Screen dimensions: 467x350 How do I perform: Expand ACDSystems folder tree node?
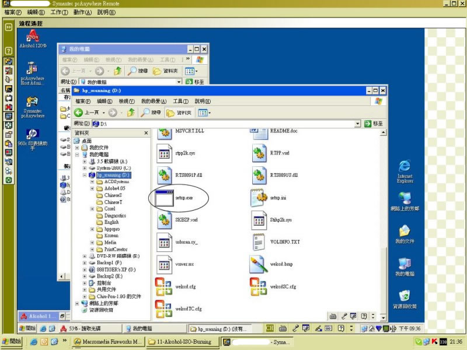point(92,181)
